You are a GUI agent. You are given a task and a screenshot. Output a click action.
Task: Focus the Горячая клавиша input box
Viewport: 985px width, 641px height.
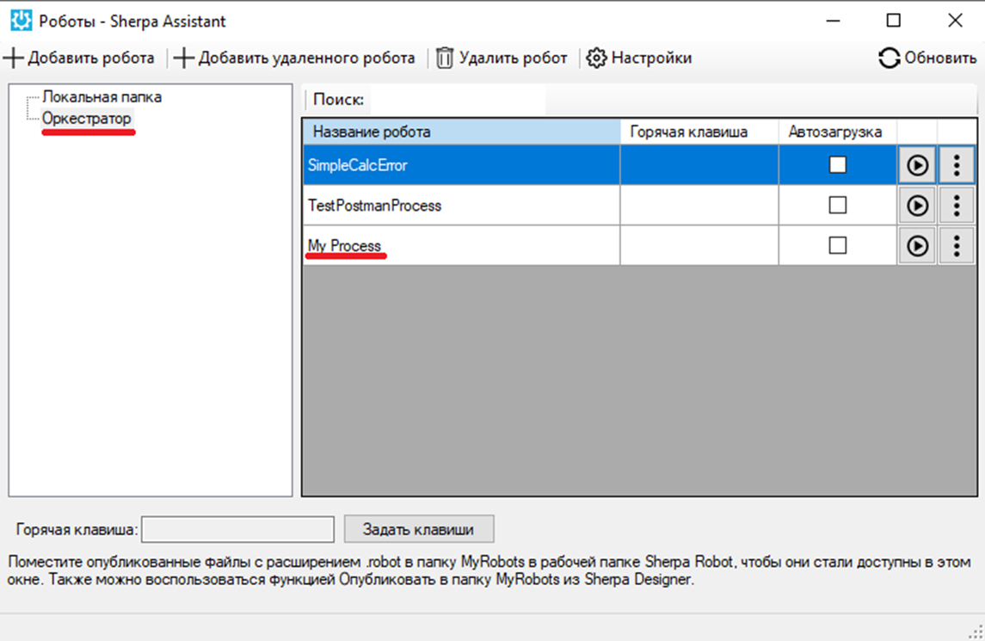[237, 529]
